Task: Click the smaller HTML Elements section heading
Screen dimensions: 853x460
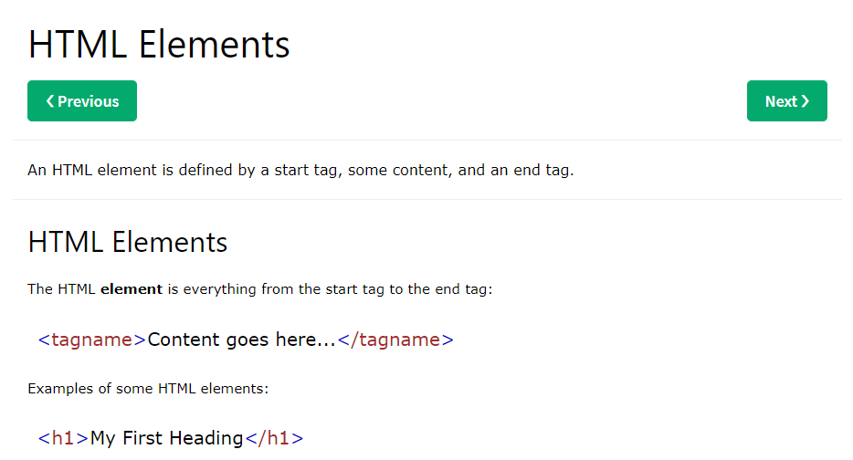Action: pos(128,243)
